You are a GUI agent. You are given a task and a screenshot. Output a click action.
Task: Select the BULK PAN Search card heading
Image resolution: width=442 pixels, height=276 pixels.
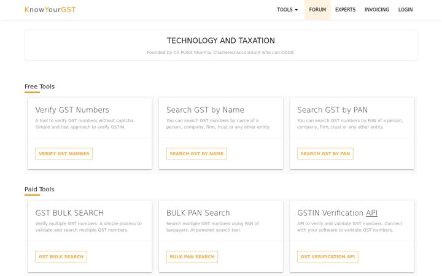point(198,213)
